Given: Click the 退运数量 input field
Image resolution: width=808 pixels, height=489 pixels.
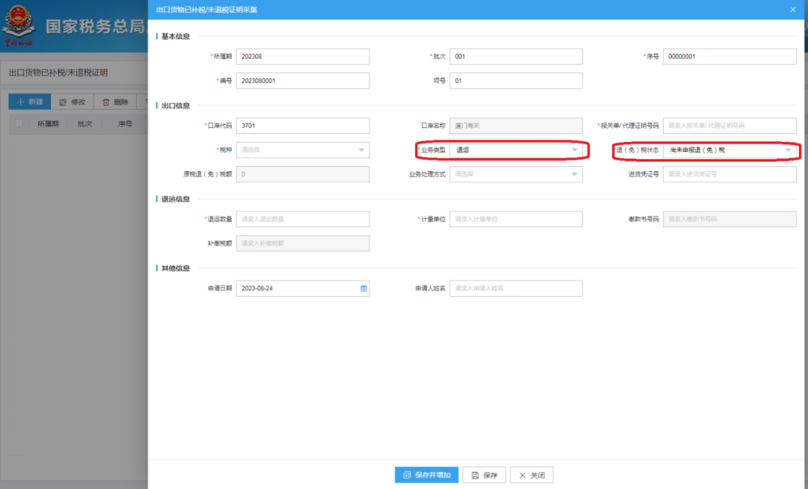Looking at the screenshot, I should [302, 219].
